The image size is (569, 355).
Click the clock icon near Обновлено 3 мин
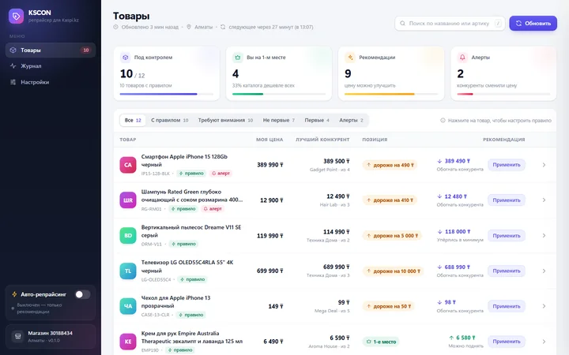(x=115, y=27)
